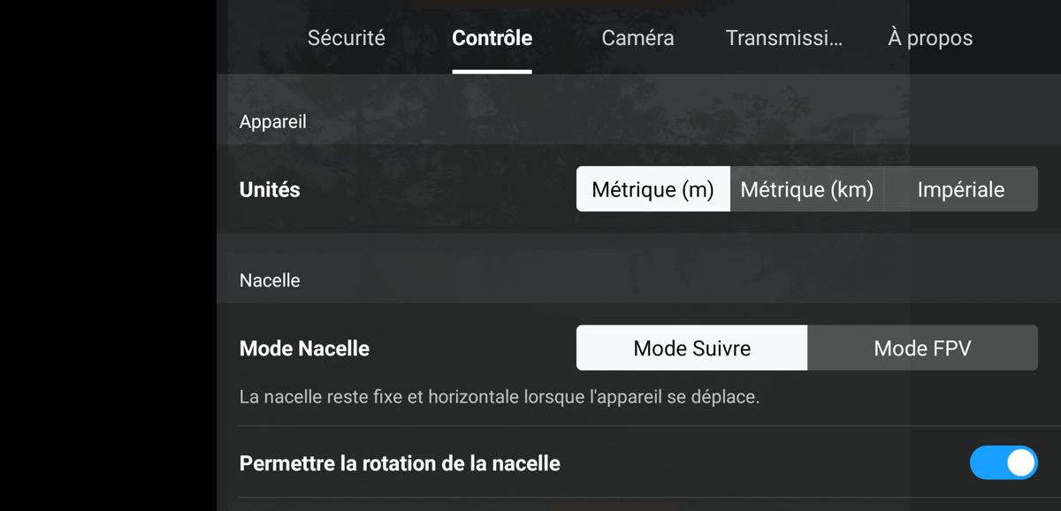Go to the Transmission tab
The image size is (1061, 511).
point(783,38)
